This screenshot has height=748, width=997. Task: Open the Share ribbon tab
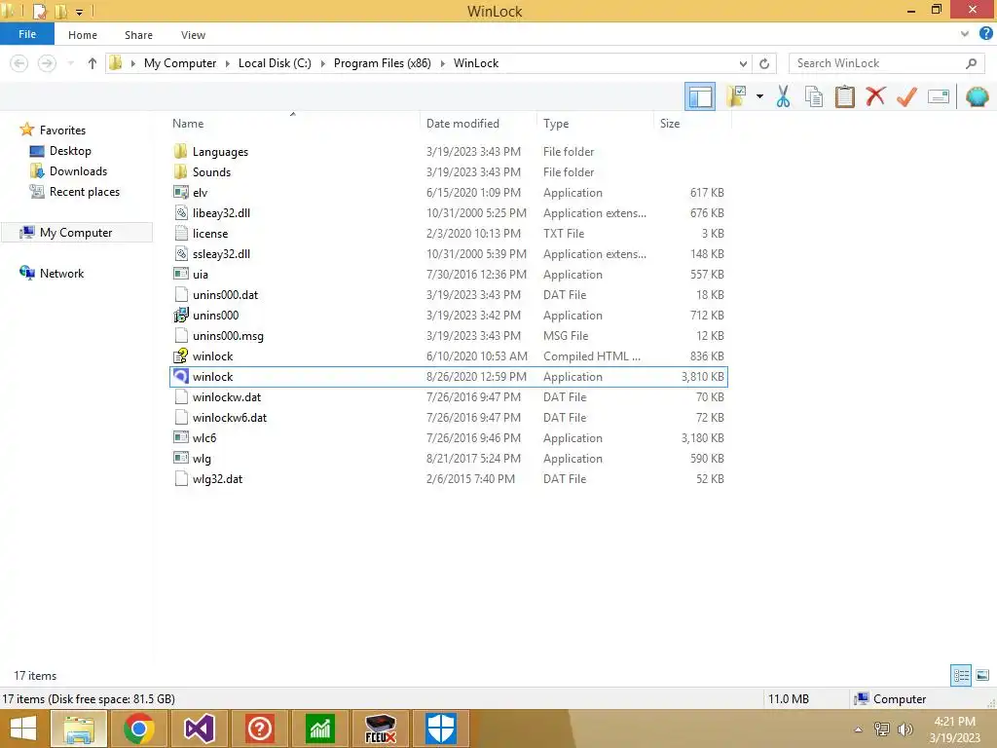[x=138, y=35]
